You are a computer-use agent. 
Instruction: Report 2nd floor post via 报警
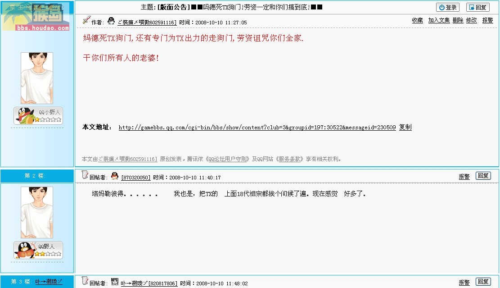464,177
